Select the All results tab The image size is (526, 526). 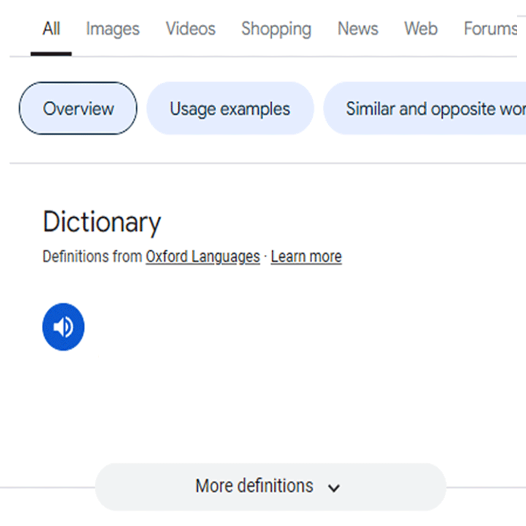(x=51, y=29)
